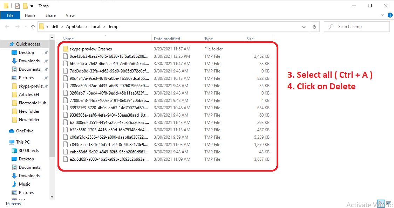Open the View ribbon tab
The image size is (394, 208).
click(70, 15)
